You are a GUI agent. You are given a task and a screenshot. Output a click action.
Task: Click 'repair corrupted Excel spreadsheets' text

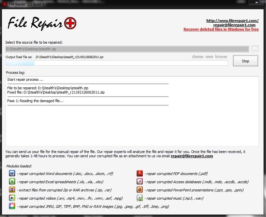60,182
